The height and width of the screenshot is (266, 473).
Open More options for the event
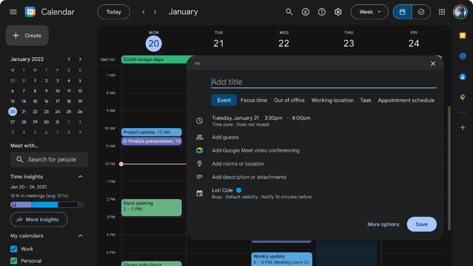(x=383, y=224)
